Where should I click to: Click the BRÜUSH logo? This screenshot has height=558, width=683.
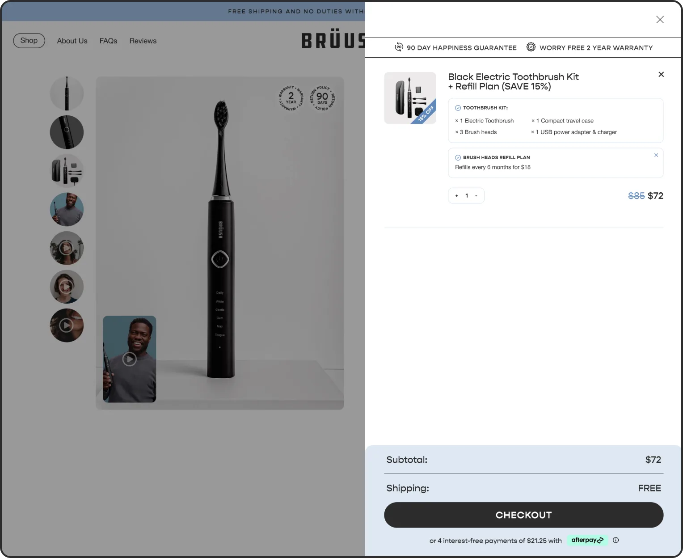click(333, 39)
